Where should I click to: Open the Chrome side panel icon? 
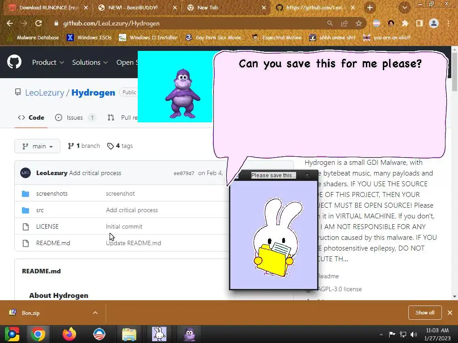pyautogui.click(x=419, y=23)
